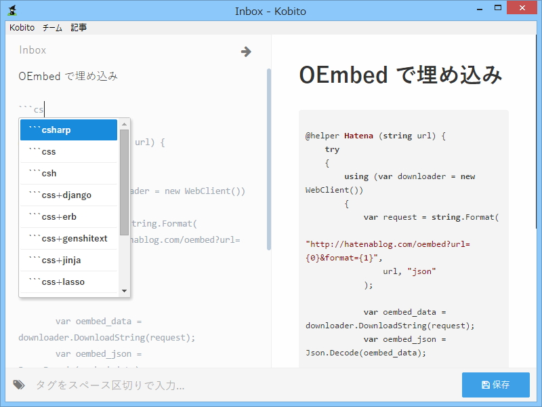542x407 pixels.
Task: Click 'Json.Decode(oembed_data);' in preview
Action: tap(366, 353)
